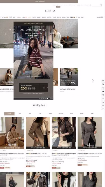This screenshot has width=105, height=187.
Task: Check the don't-show-today box in popup
Action: click(48, 99)
